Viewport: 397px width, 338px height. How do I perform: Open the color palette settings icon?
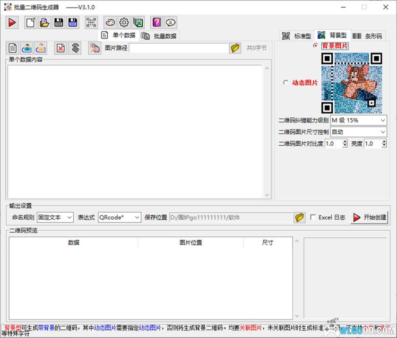click(110, 22)
